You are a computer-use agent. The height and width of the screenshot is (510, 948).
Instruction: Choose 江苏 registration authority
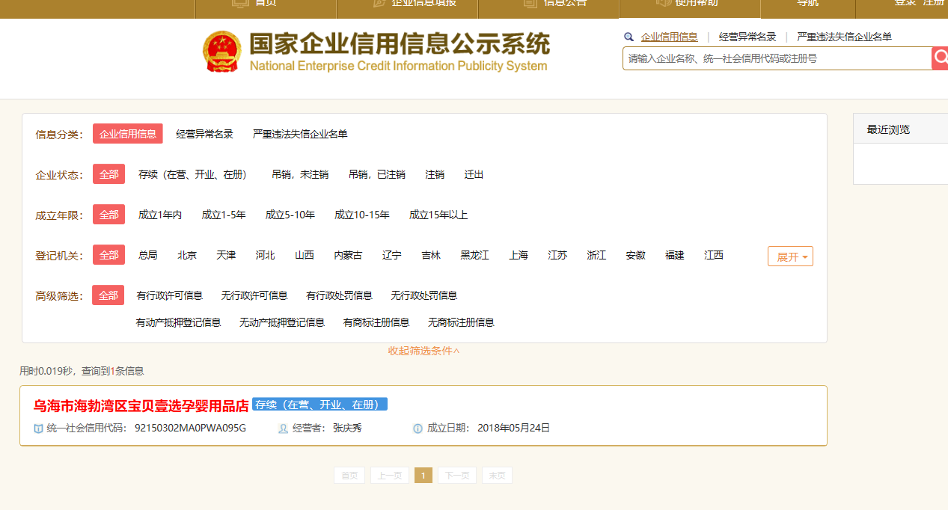[x=557, y=255]
